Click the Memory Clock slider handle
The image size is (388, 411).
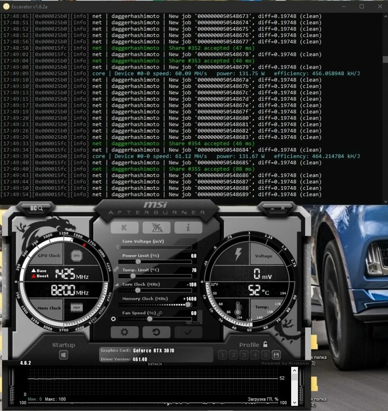click(x=188, y=305)
